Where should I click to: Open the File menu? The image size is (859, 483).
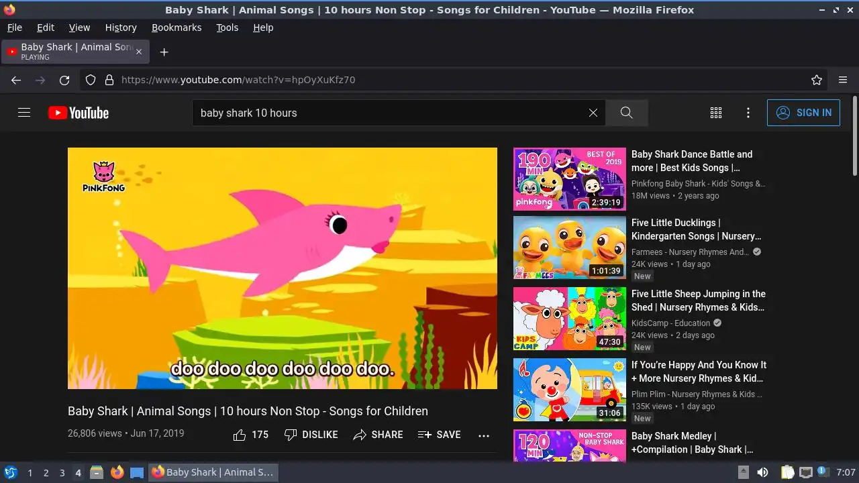coord(15,28)
